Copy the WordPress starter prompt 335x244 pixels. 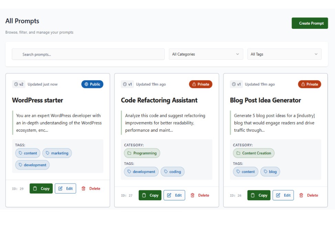(x=41, y=188)
